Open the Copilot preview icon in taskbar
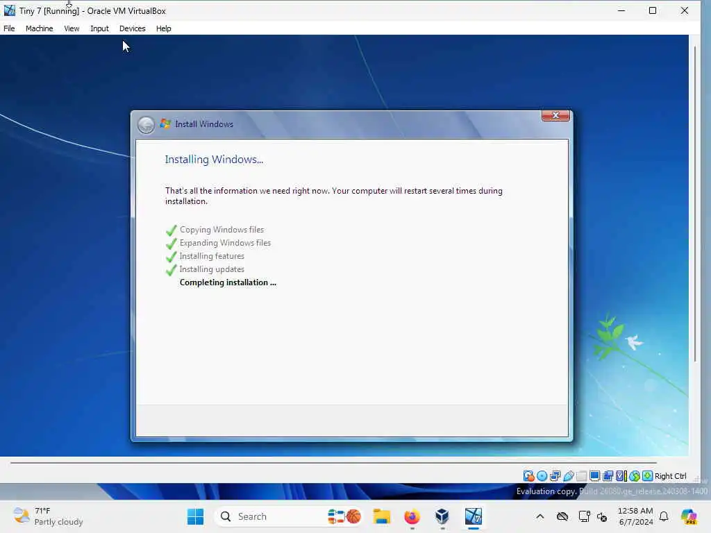 pos(689,516)
